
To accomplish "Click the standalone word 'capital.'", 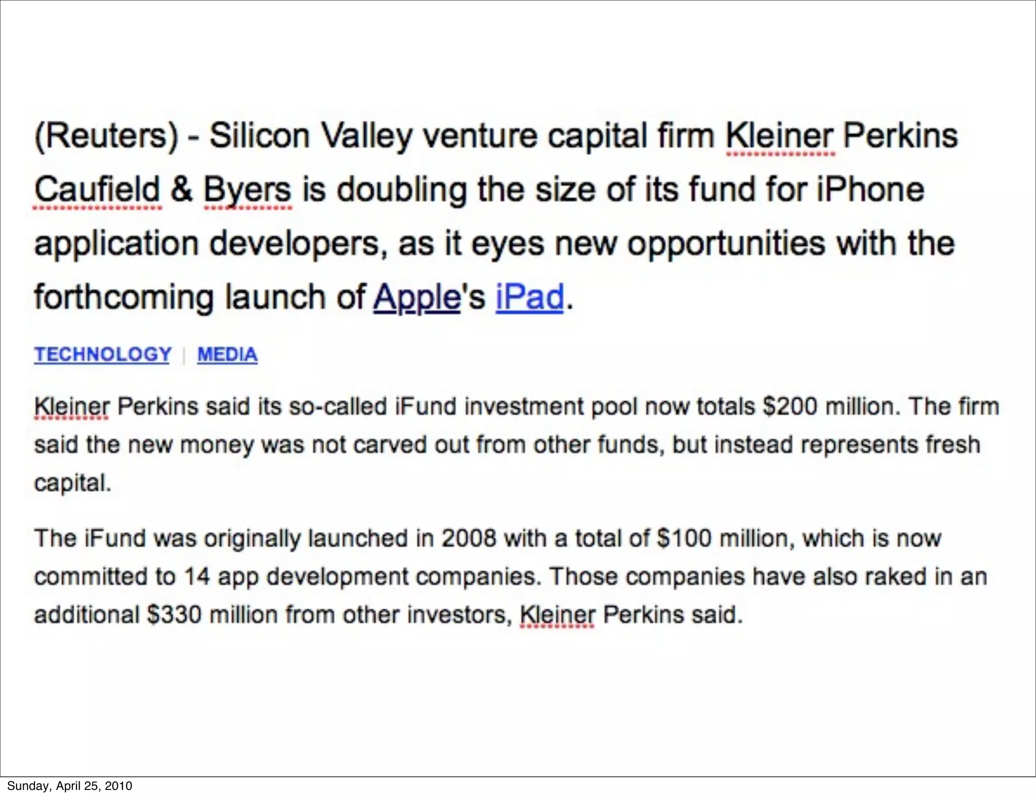I will coord(72,483).
